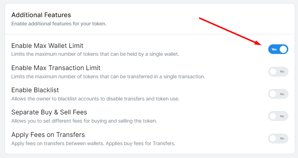
Task: Enable the Max Transaction Limit toggle
Action: 278,71
